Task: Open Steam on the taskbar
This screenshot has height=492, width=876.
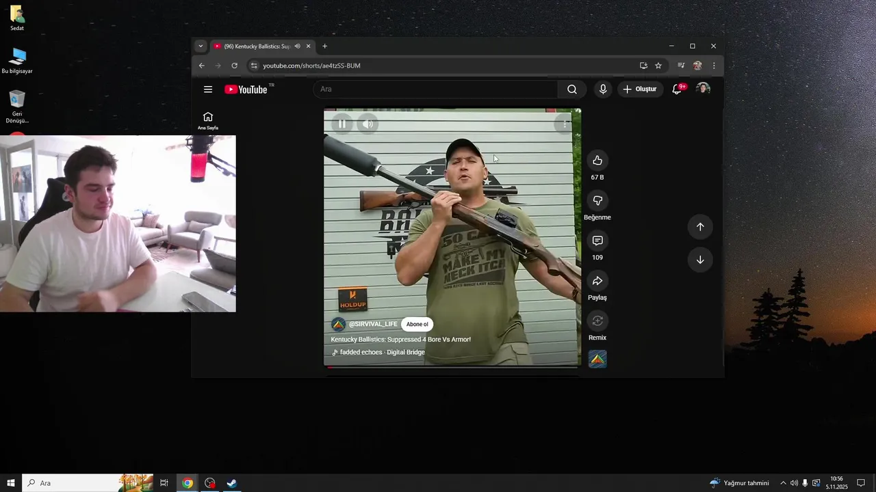Action: [x=232, y=483]
